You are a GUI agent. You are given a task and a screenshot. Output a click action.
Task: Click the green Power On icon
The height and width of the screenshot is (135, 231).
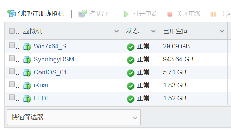126,14
